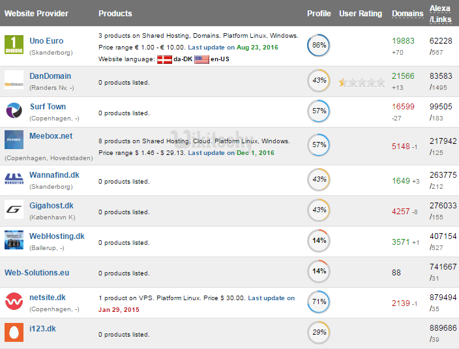The image size is (459, 349).
Task: Click Alexa rank 62228
Action: click(441, 41)
